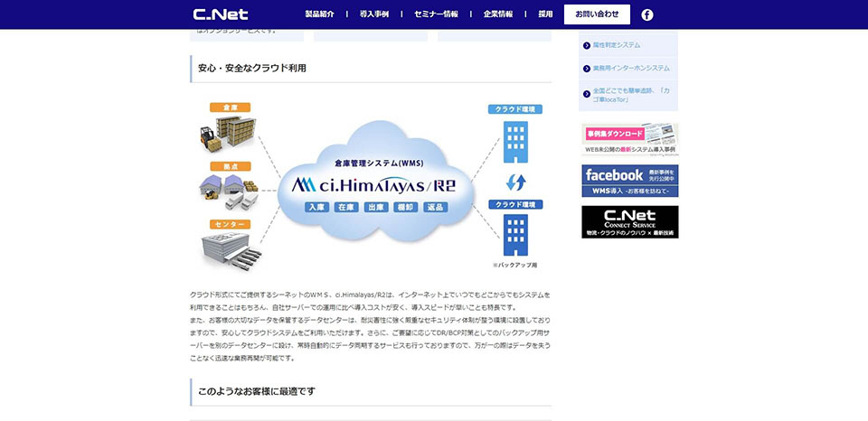Image resolution: width=868 pixels, height=421 pixels.
Task: Click the lower クラウド環境 label
Action: click(515, 205)
